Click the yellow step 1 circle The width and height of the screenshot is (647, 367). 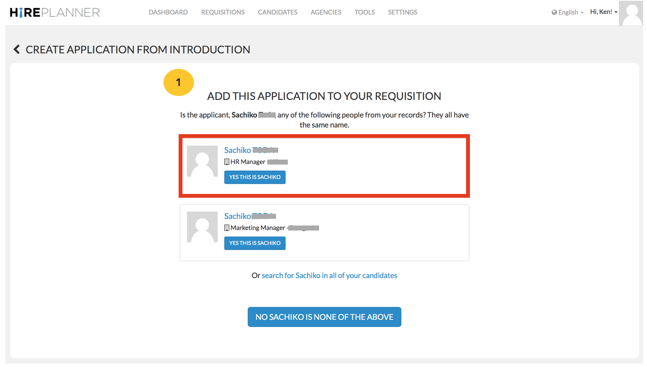click(178, 82)
